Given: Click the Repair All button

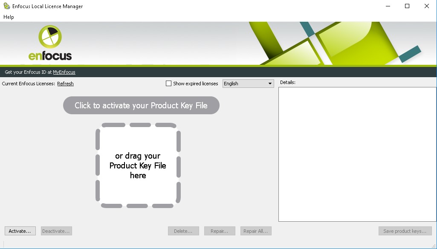Looking at the screenshot, I should [256, 231].
